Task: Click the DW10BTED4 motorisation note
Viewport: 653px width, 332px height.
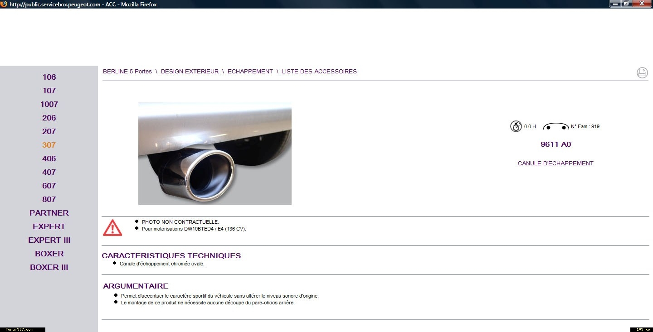Action: pos(194,229)
